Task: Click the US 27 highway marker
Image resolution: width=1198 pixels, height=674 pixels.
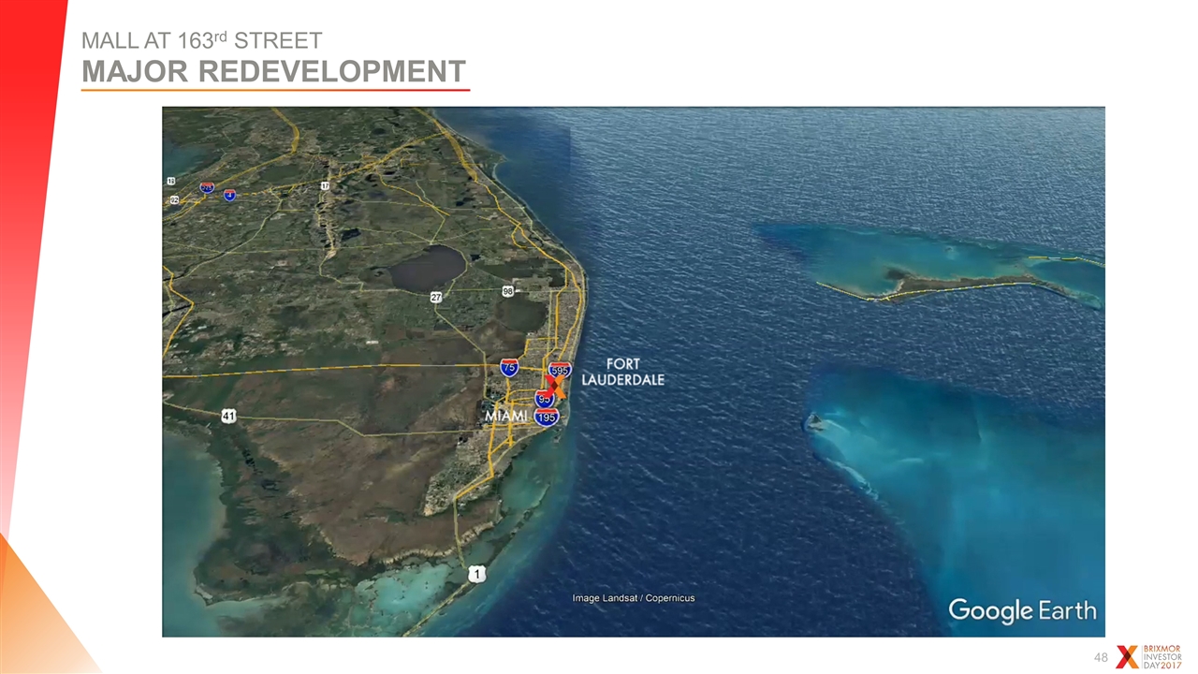Action: [x=436, y=297]
